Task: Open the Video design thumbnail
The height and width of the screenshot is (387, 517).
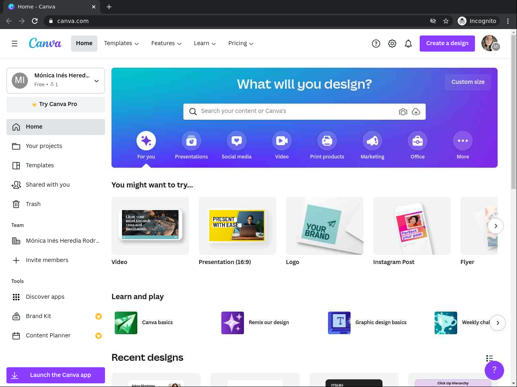Action: 150,226
